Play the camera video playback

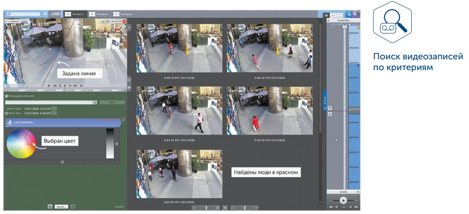(x=65, y=86)
